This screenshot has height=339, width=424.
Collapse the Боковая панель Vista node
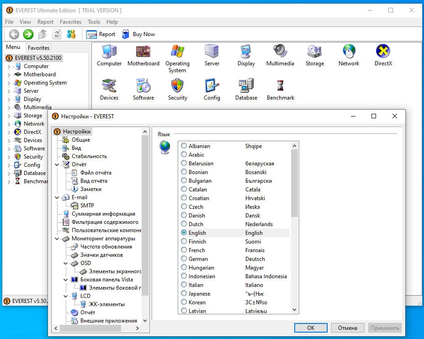(x=65, y=280)
